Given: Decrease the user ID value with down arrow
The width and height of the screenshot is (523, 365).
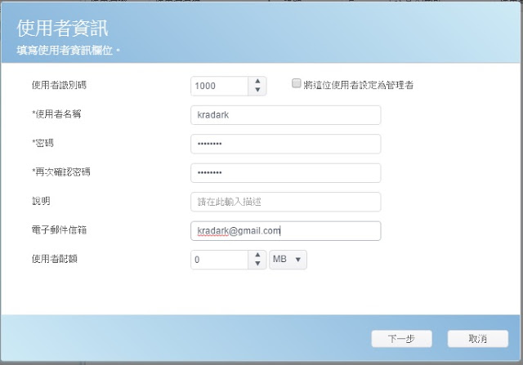Looking at the screenshot, I should tap(257, 90).
